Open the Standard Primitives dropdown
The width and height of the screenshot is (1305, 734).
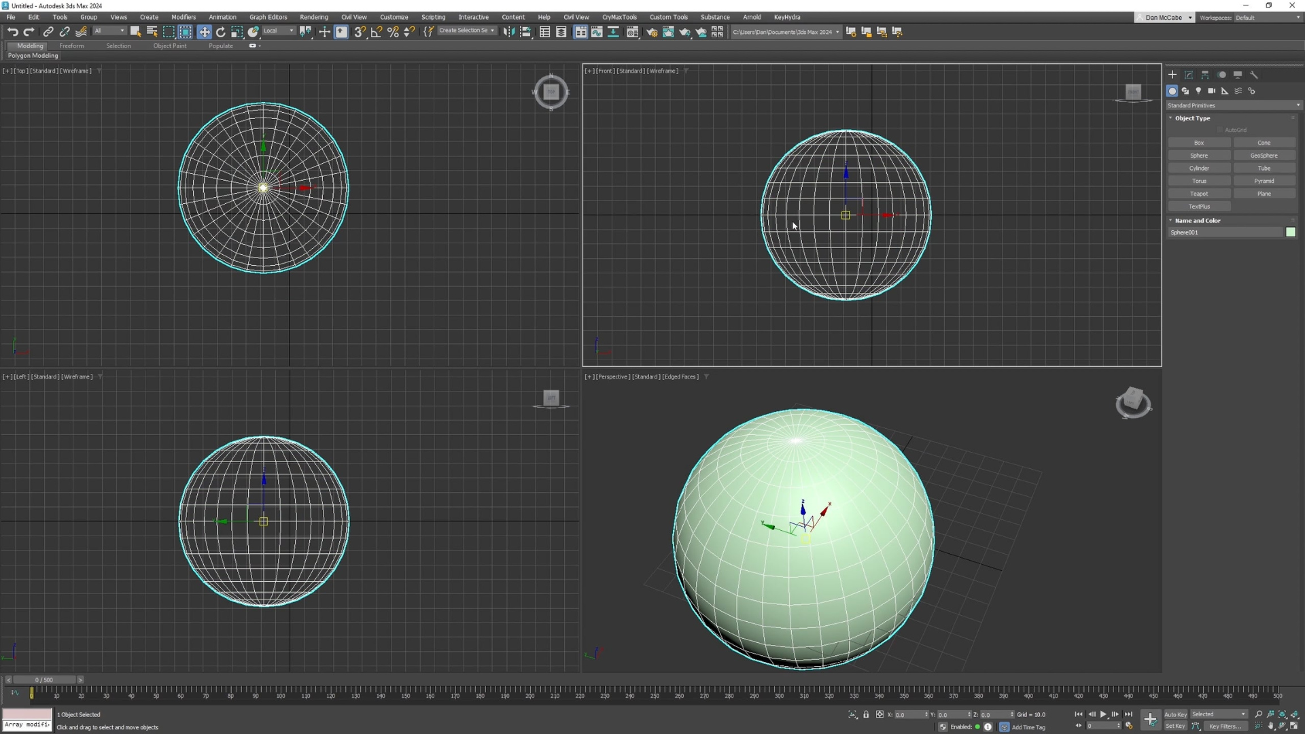point(1233,105)
